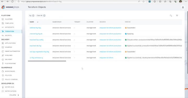Click green check icon in keycloak-fsg-config row
This screenshot has height=98, width=188.
pyautogui.click(x=126, y=40)
